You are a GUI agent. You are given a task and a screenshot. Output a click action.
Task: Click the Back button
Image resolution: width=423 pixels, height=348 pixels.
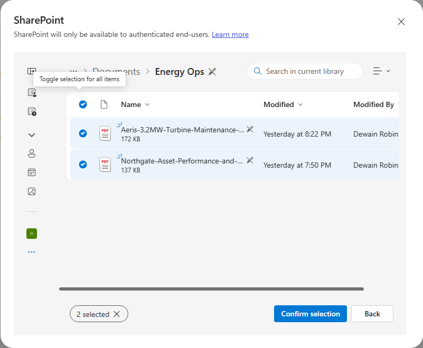coord(372,314)
